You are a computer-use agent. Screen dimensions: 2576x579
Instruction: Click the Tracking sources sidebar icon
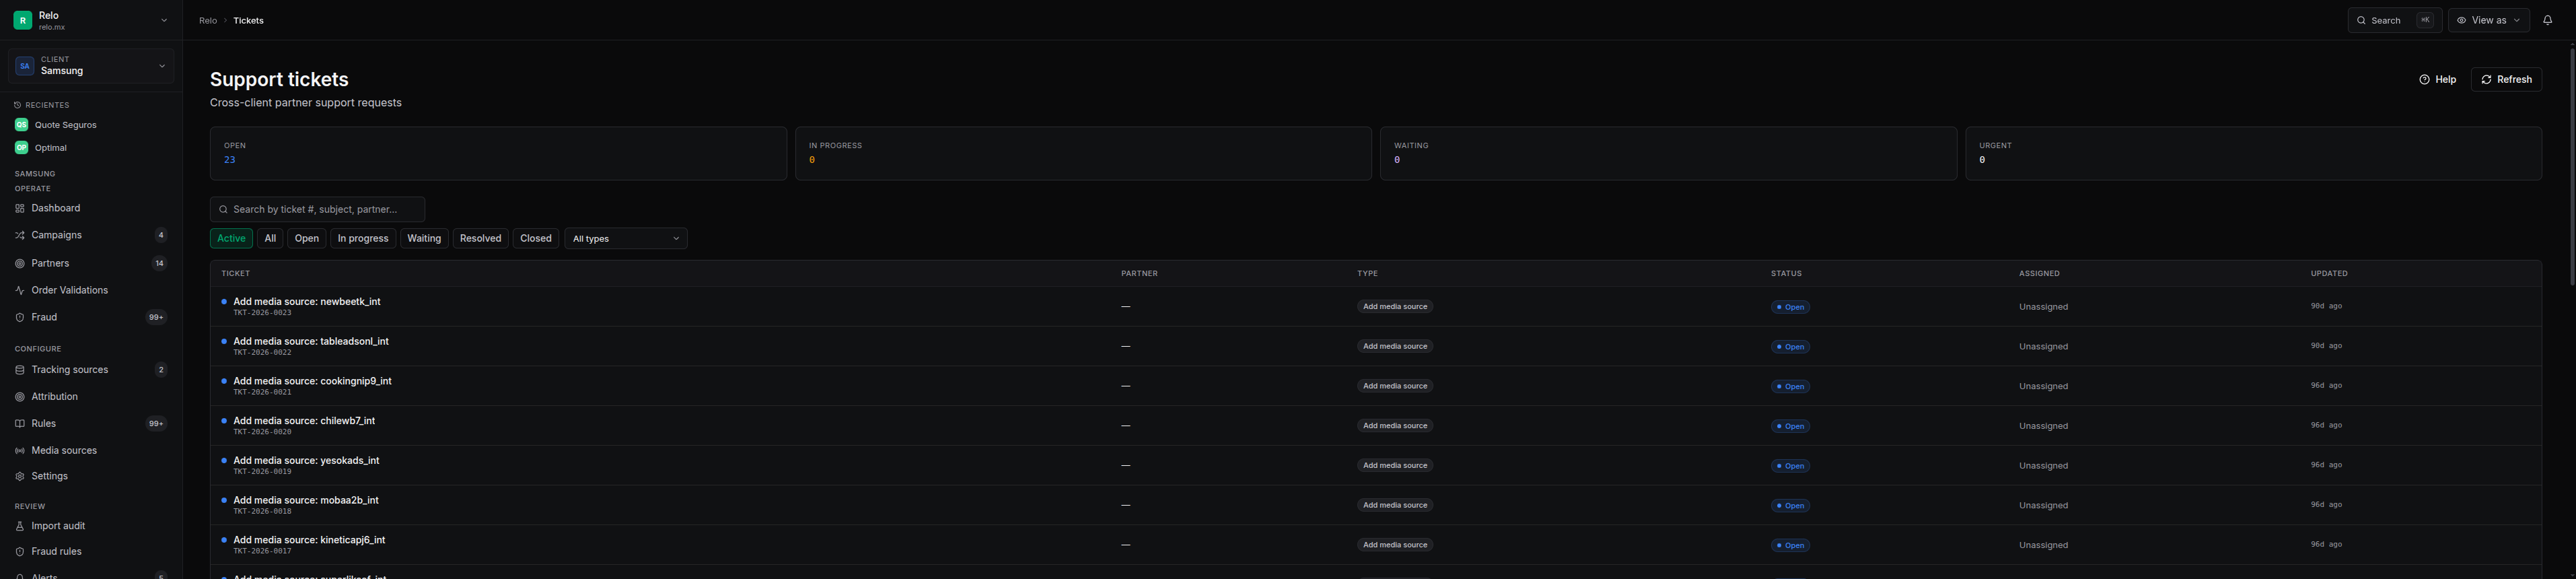19,370
